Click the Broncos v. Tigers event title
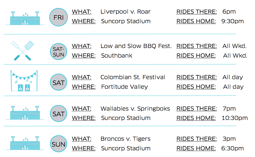Viewport: 255px width, 157px height. point(126,139)
